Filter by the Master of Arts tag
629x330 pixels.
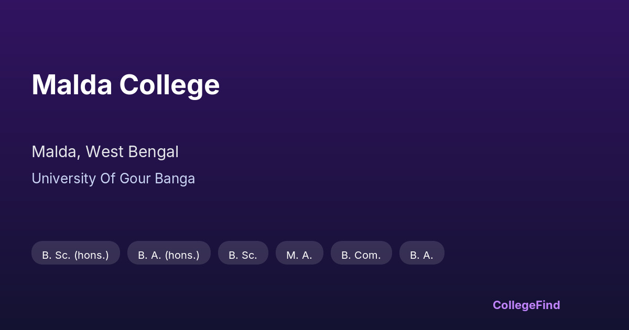[299, 255]
